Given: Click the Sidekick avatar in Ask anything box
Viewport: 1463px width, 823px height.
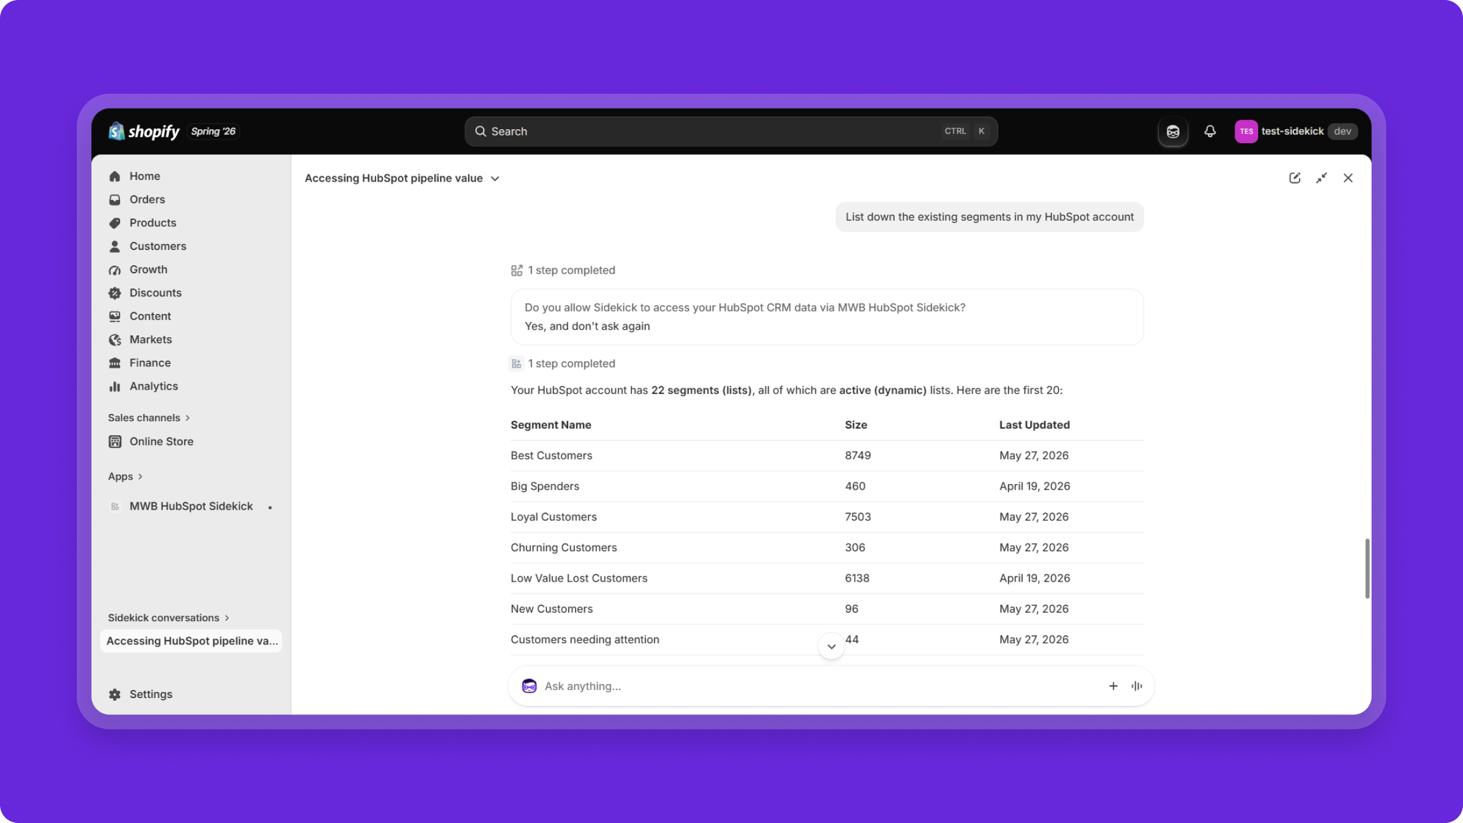Looking at the screenshot, I should [x=529, y=686].
